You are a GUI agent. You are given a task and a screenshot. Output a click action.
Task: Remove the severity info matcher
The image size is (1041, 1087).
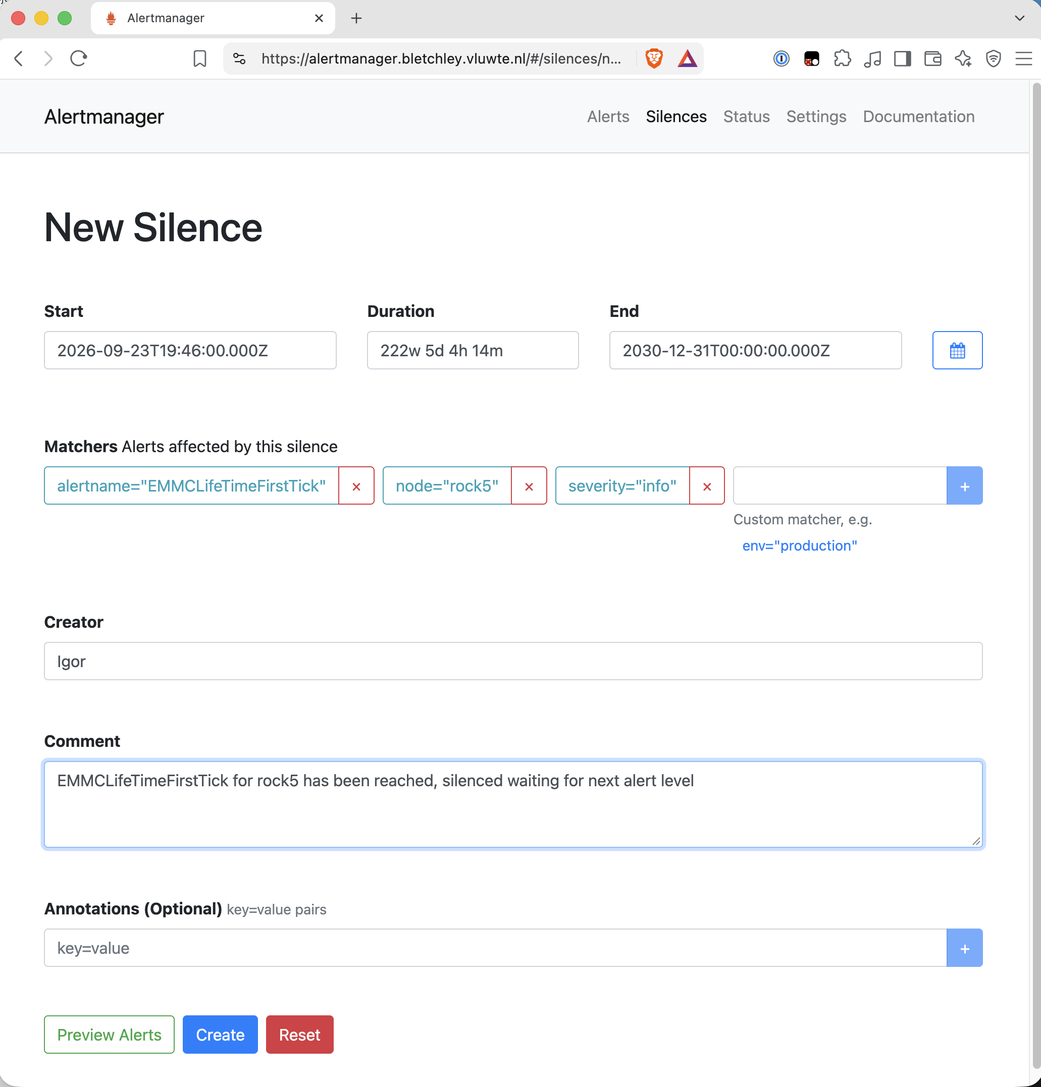[x=707, y=486]
